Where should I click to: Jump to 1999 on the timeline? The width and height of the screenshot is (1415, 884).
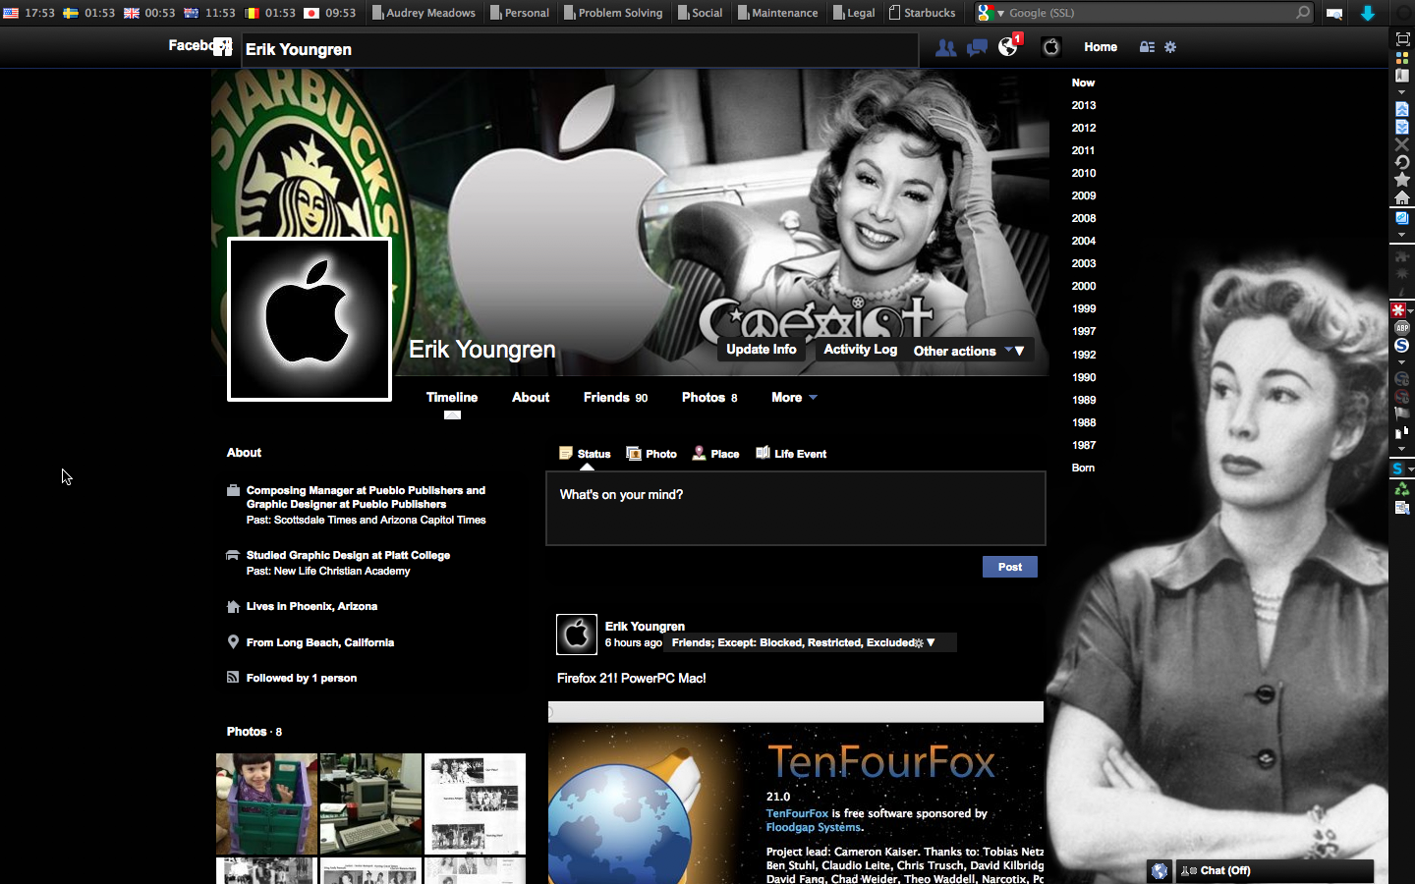1084,308
